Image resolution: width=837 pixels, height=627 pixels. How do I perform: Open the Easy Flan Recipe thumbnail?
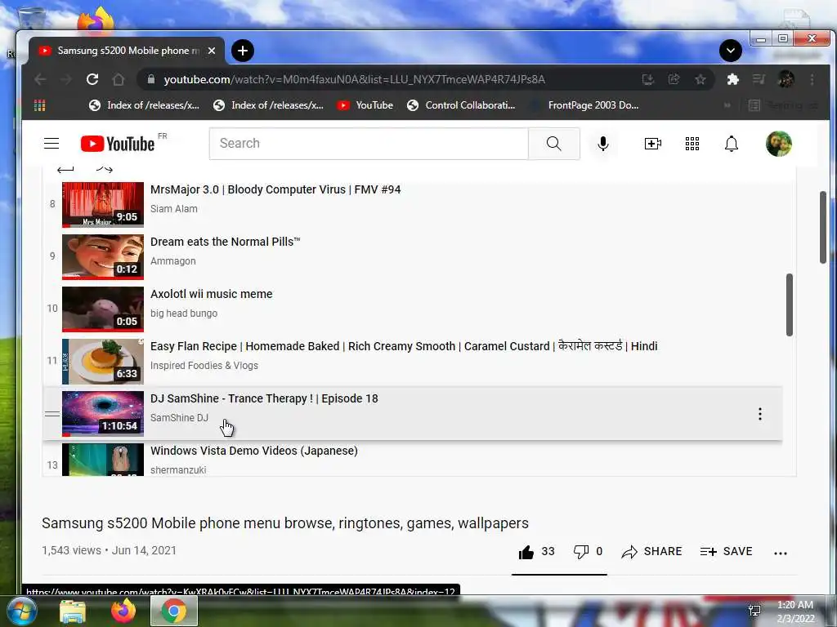103,362
